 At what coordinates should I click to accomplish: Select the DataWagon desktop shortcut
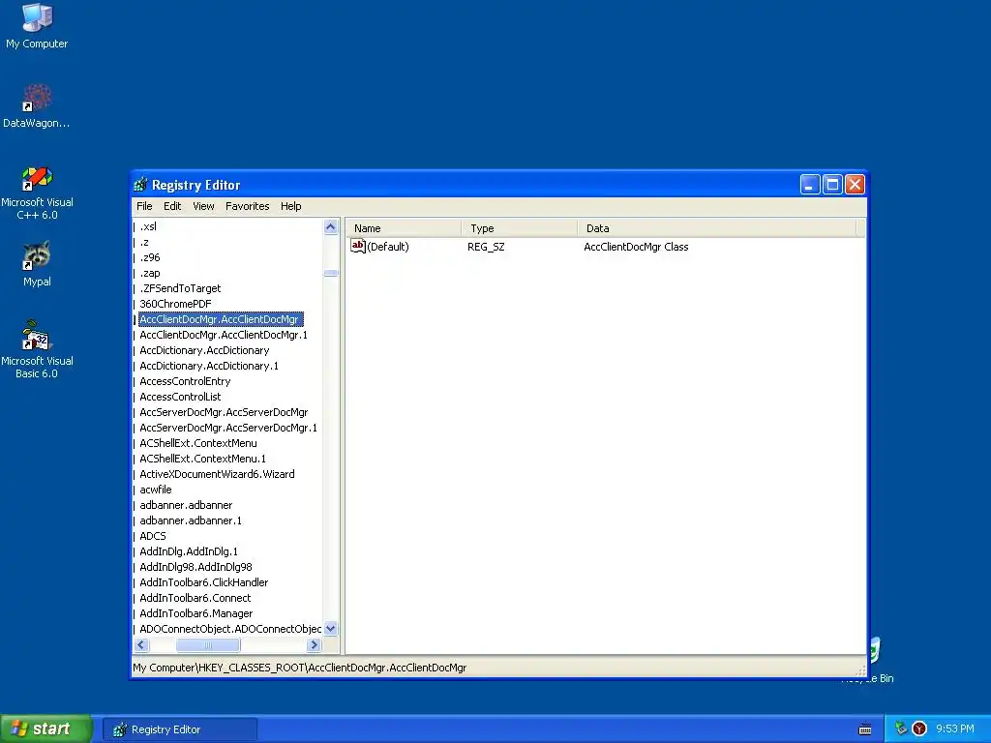click(37, 105)
